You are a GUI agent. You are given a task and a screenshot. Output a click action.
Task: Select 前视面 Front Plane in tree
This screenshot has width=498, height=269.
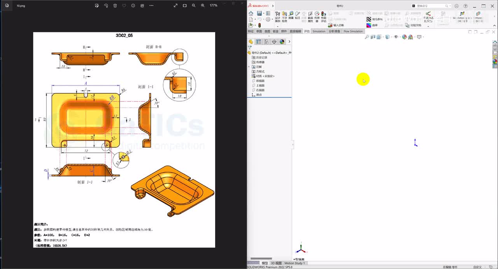point(258,81)
